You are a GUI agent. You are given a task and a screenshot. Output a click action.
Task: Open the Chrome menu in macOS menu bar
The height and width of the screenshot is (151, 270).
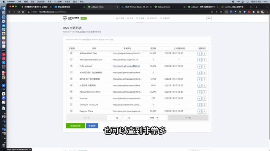pyautogui.click(x=11, y=2)
